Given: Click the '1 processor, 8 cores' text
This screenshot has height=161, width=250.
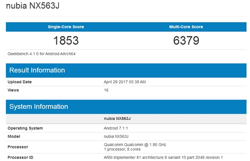Looking at the screenshot, I should point(122,149).
